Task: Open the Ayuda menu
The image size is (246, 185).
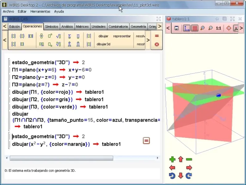Action: pos(59,11)
